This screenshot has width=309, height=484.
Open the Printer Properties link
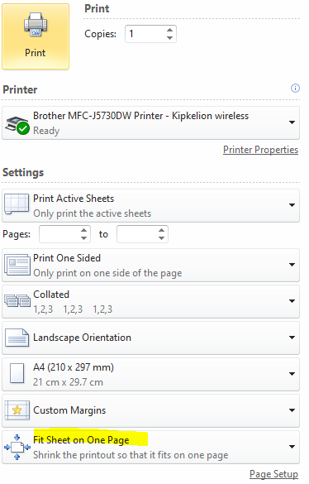click(x=260, y=150)
